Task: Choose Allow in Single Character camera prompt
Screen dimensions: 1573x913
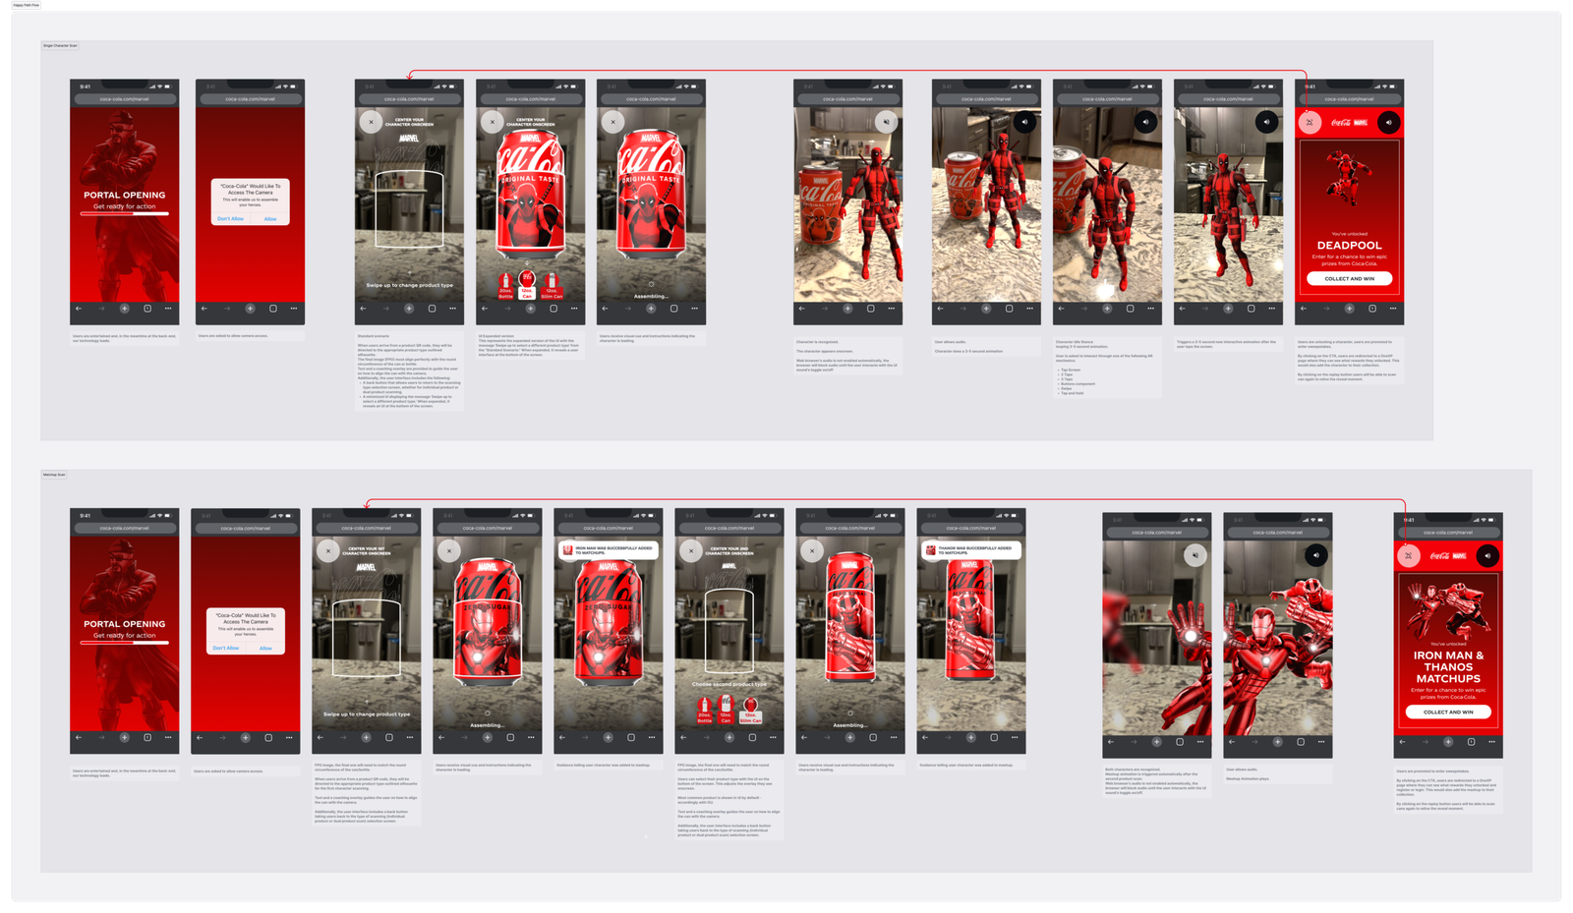Action: pos(270,218)
